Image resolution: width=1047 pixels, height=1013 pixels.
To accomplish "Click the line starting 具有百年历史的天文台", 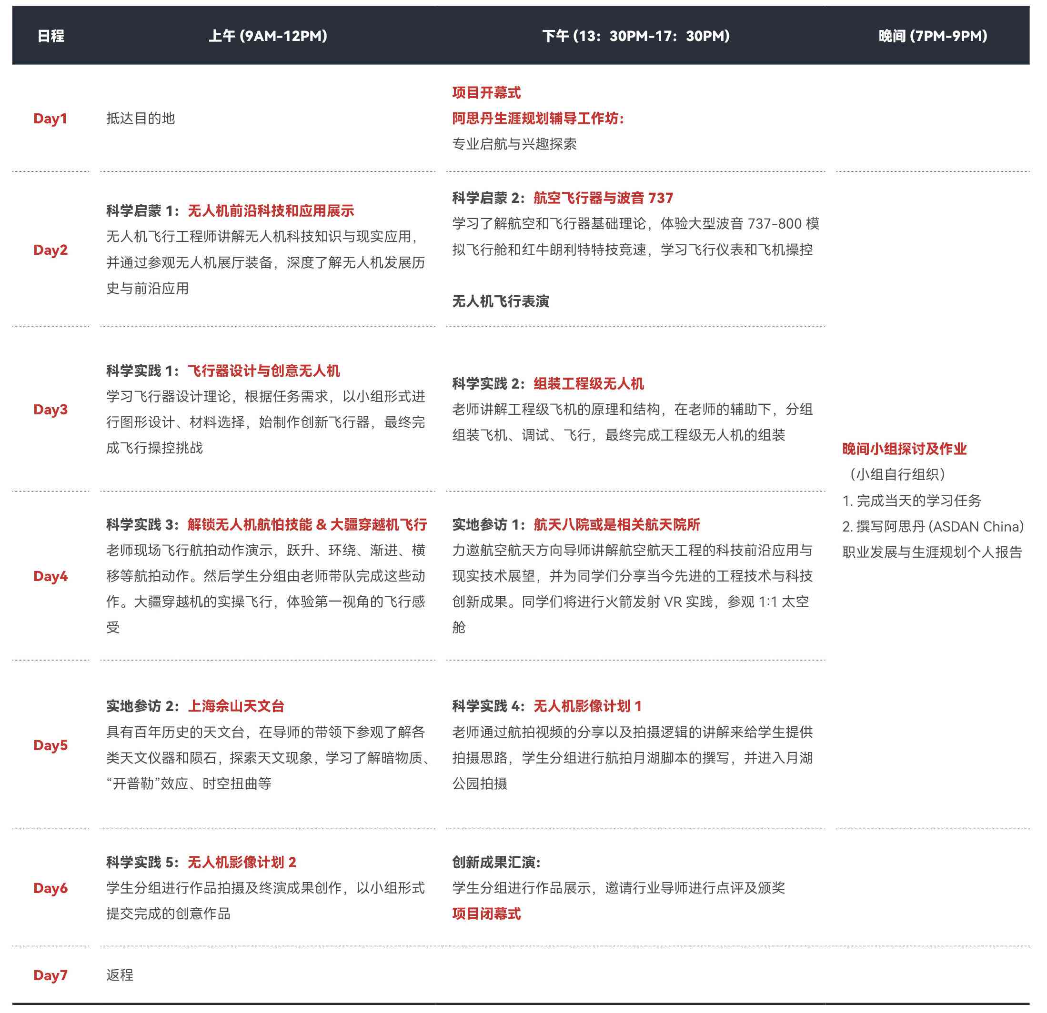I will [x=265, y=732].
